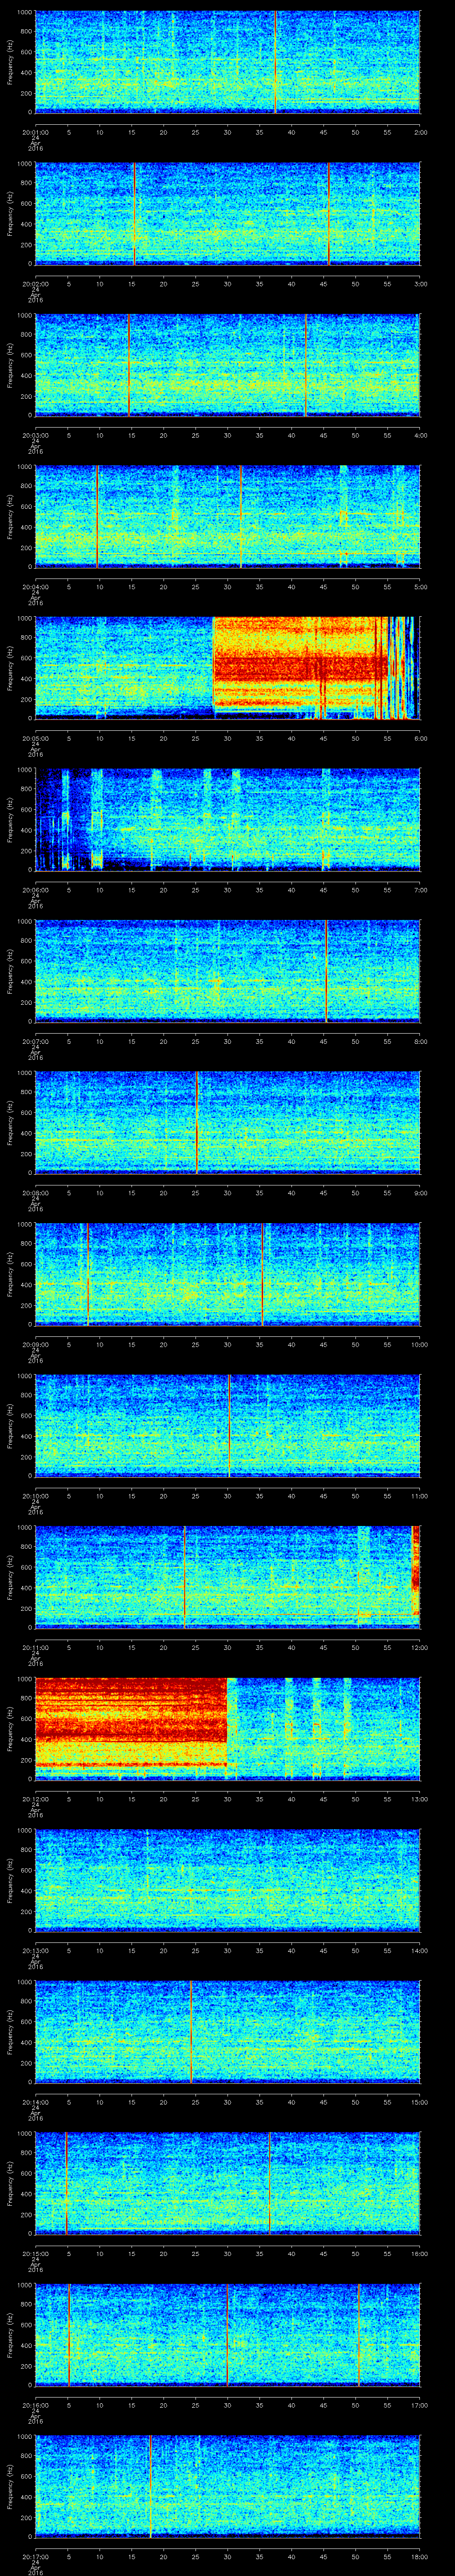Click inside the 20:13:00 spectrogram panel
Viewport: 455px width, 2576px height.
coord(228,1880)
